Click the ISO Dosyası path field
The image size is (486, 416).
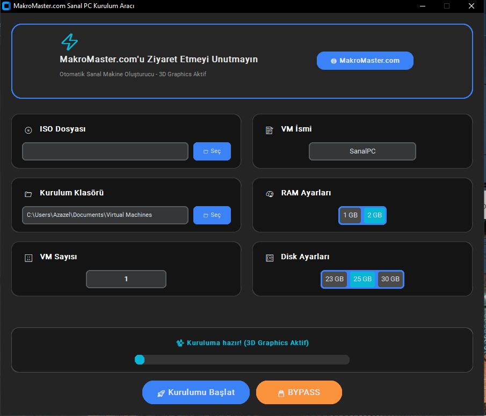pos(105,151)
